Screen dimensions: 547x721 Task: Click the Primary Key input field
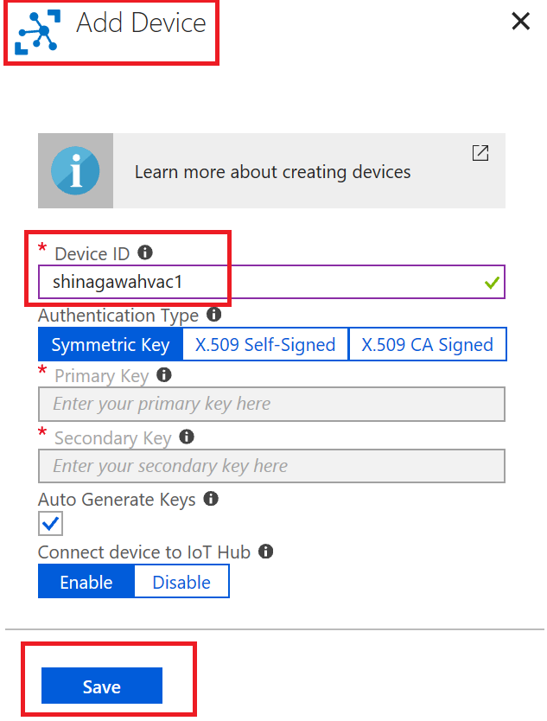coord(271,404)
